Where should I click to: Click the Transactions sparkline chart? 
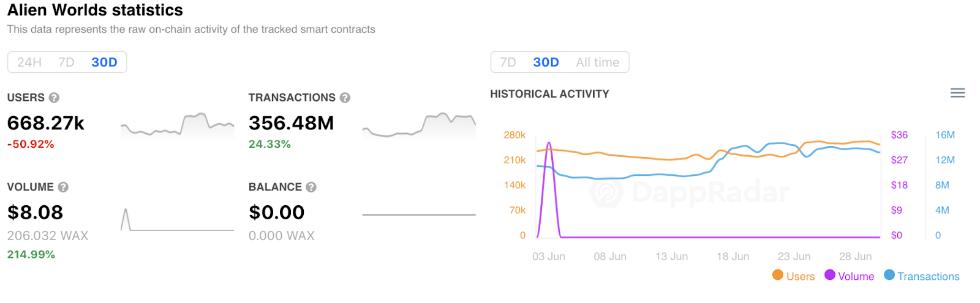[x=419, y=125]
